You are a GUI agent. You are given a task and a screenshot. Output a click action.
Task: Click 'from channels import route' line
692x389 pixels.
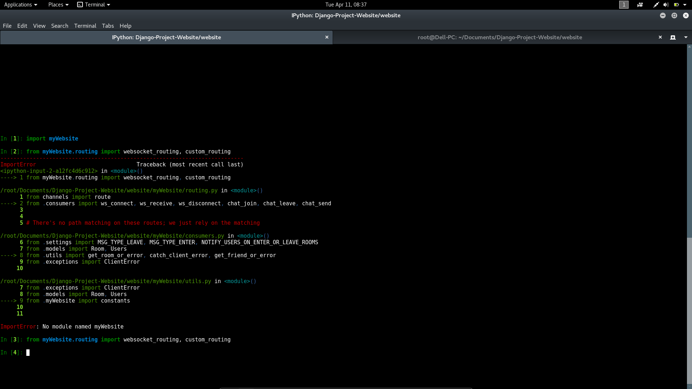(x=68, y=197)
